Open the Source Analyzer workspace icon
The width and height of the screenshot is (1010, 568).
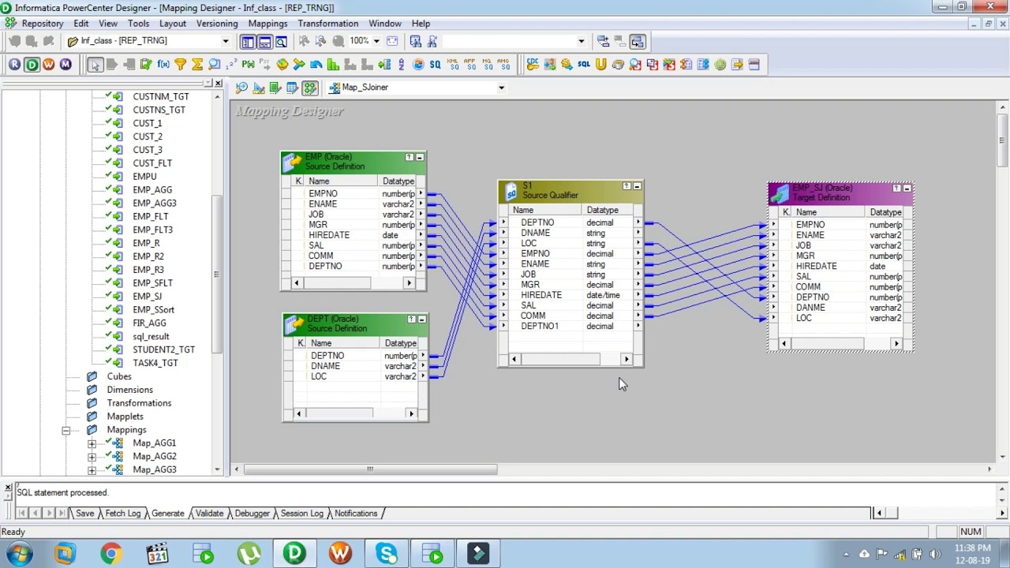[x=241, y=88]
